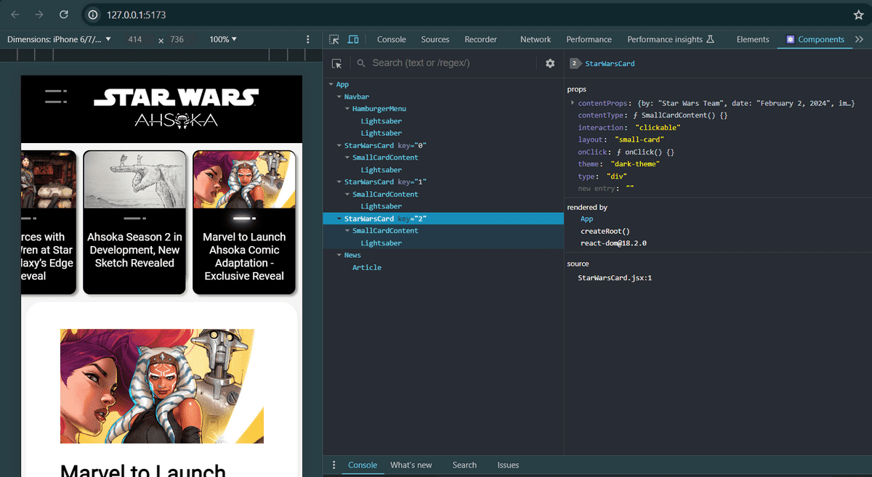Select Console tab in bottom drawer
872x477 pixels.
tap(363, 465)
